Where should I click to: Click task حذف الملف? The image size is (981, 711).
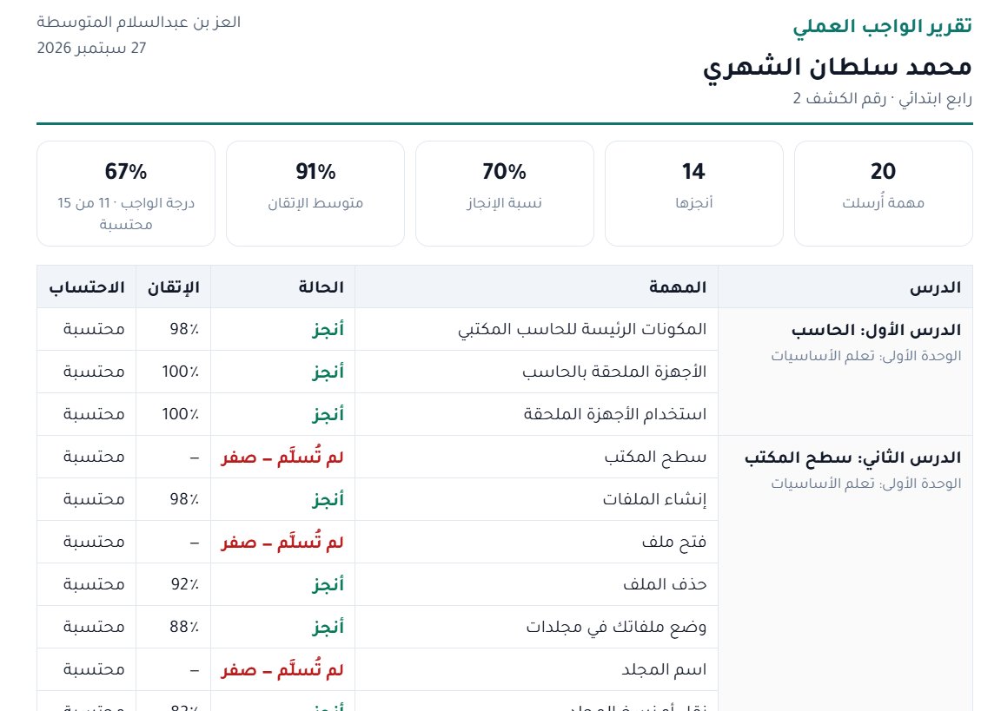665,584
